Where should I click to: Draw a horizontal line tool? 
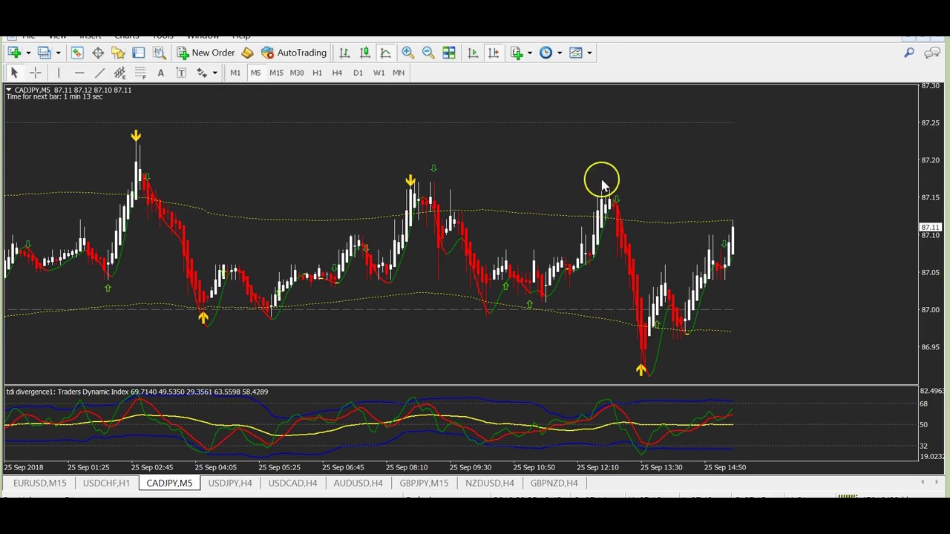(x=79, y=73)
